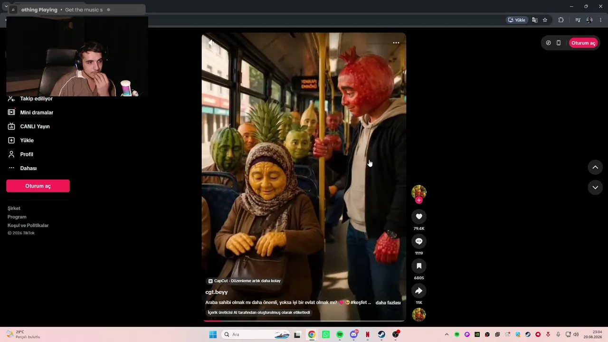This screenshot has height=342, width=608.
Task: Open the creator's fruit avatar profile picture
Action: [419, 192]
